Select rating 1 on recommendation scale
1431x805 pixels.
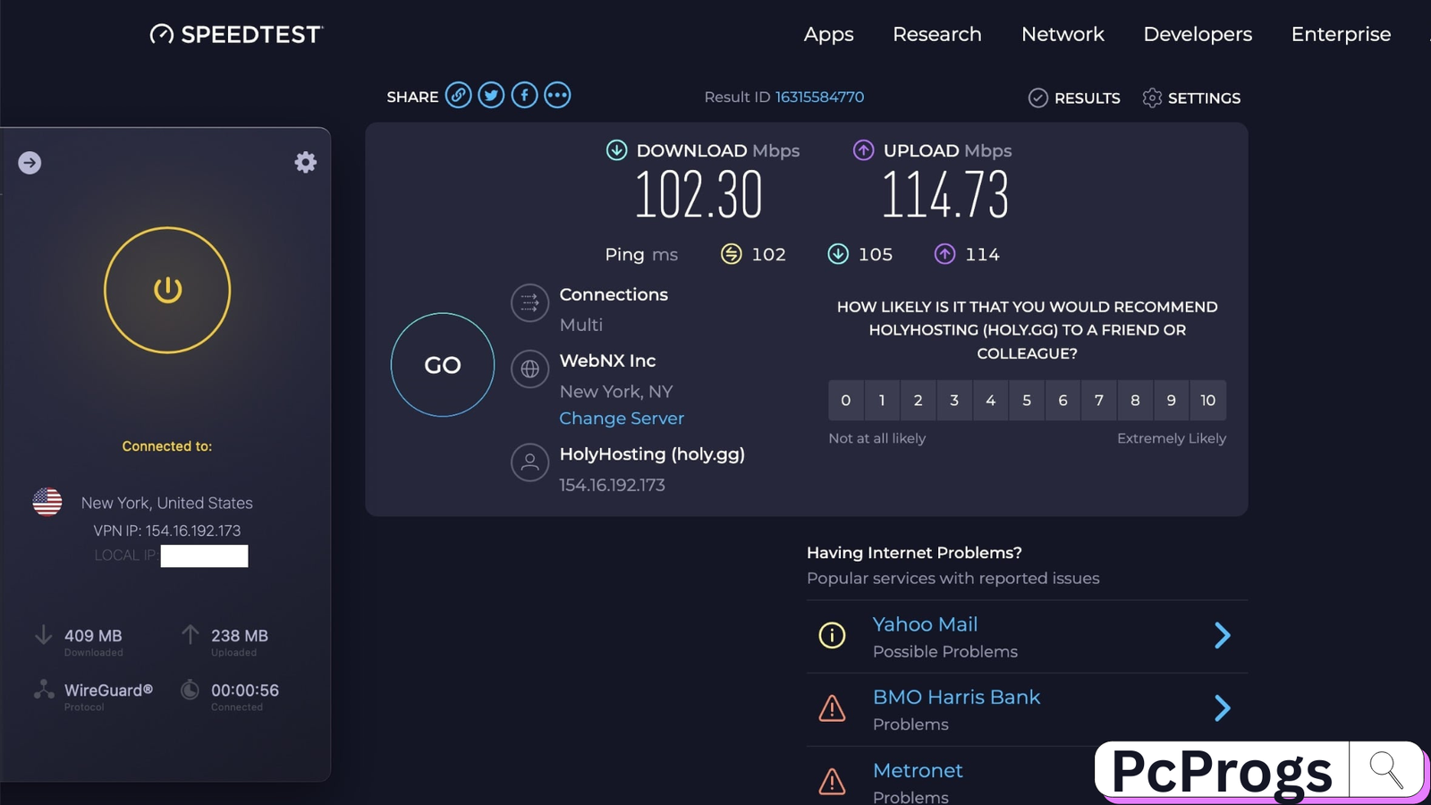tap(882, 400)
